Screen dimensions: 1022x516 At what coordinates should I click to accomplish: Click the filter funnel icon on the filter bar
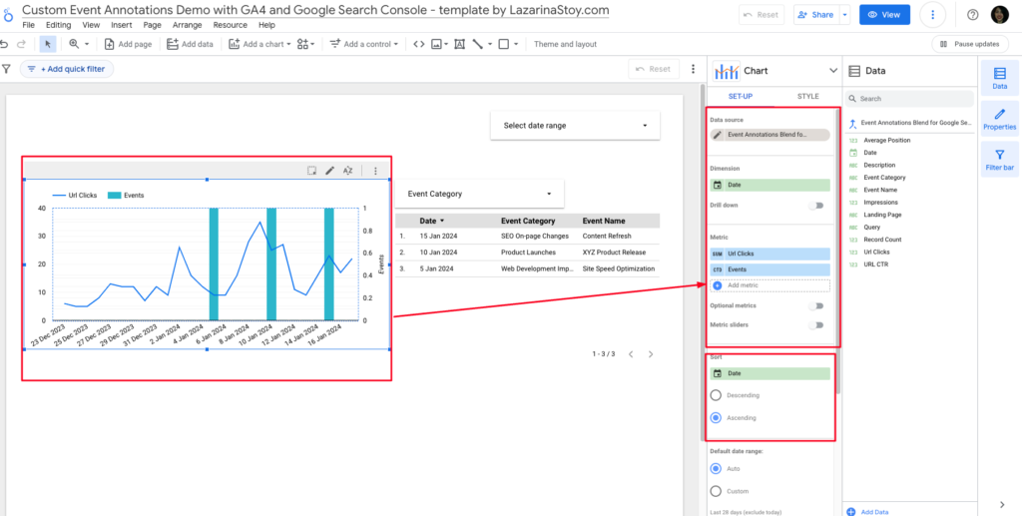7,69
